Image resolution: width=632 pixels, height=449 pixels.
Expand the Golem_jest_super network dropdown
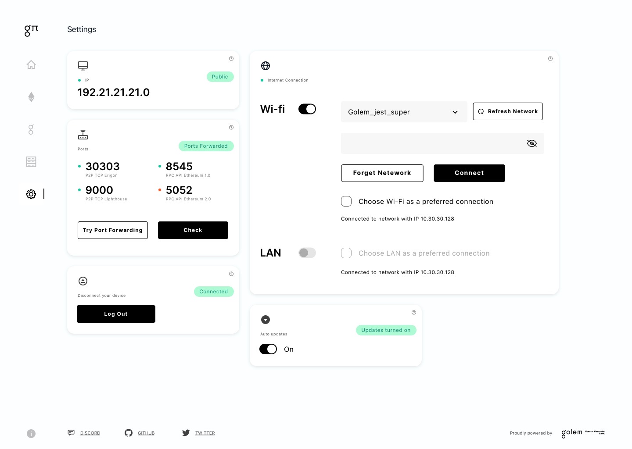click(404, 112)
